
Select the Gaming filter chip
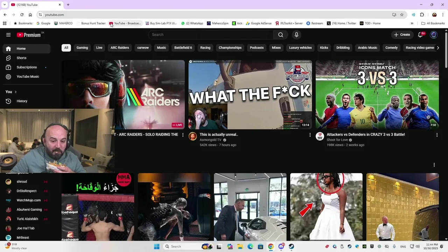coord(82,48)
